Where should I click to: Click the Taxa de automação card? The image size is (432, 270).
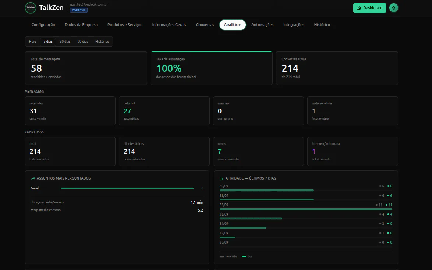tap(212, 68)
